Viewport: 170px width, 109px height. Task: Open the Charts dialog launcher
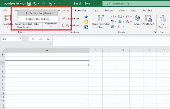tap(155, 32)
